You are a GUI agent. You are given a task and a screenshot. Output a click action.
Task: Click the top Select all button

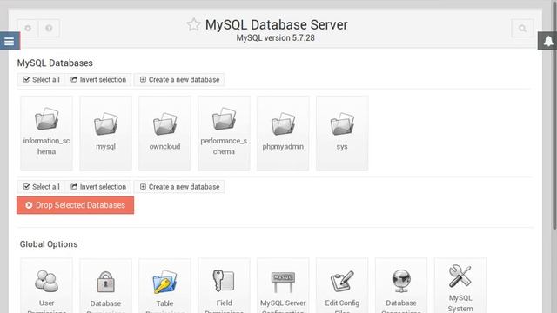41,79
